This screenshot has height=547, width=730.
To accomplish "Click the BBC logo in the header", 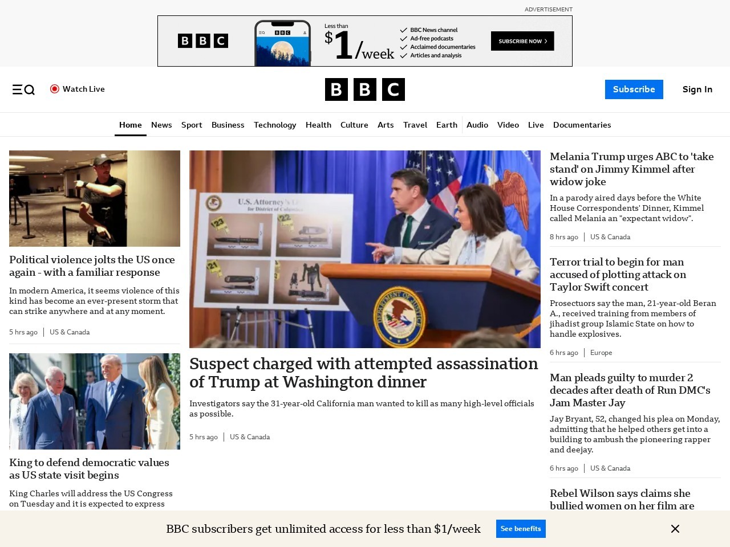I will click(365, 89).
